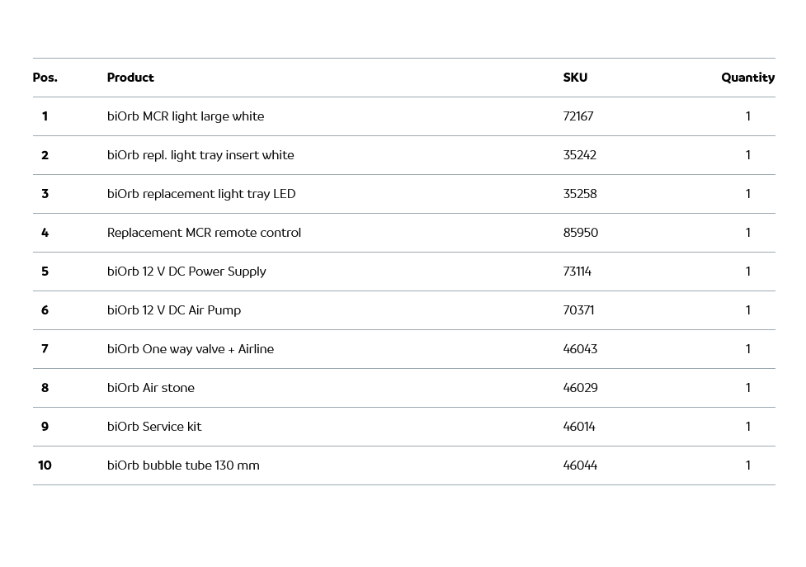
Task: Click SKU number 73114
Action: pyautogui.click(x=577, y=272)
